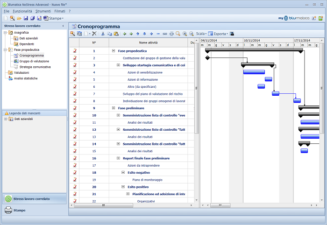The image size is (327, 225).
Task: Click the delete X icon in Cronoprogramma toolbar
Action: [94, 34]
